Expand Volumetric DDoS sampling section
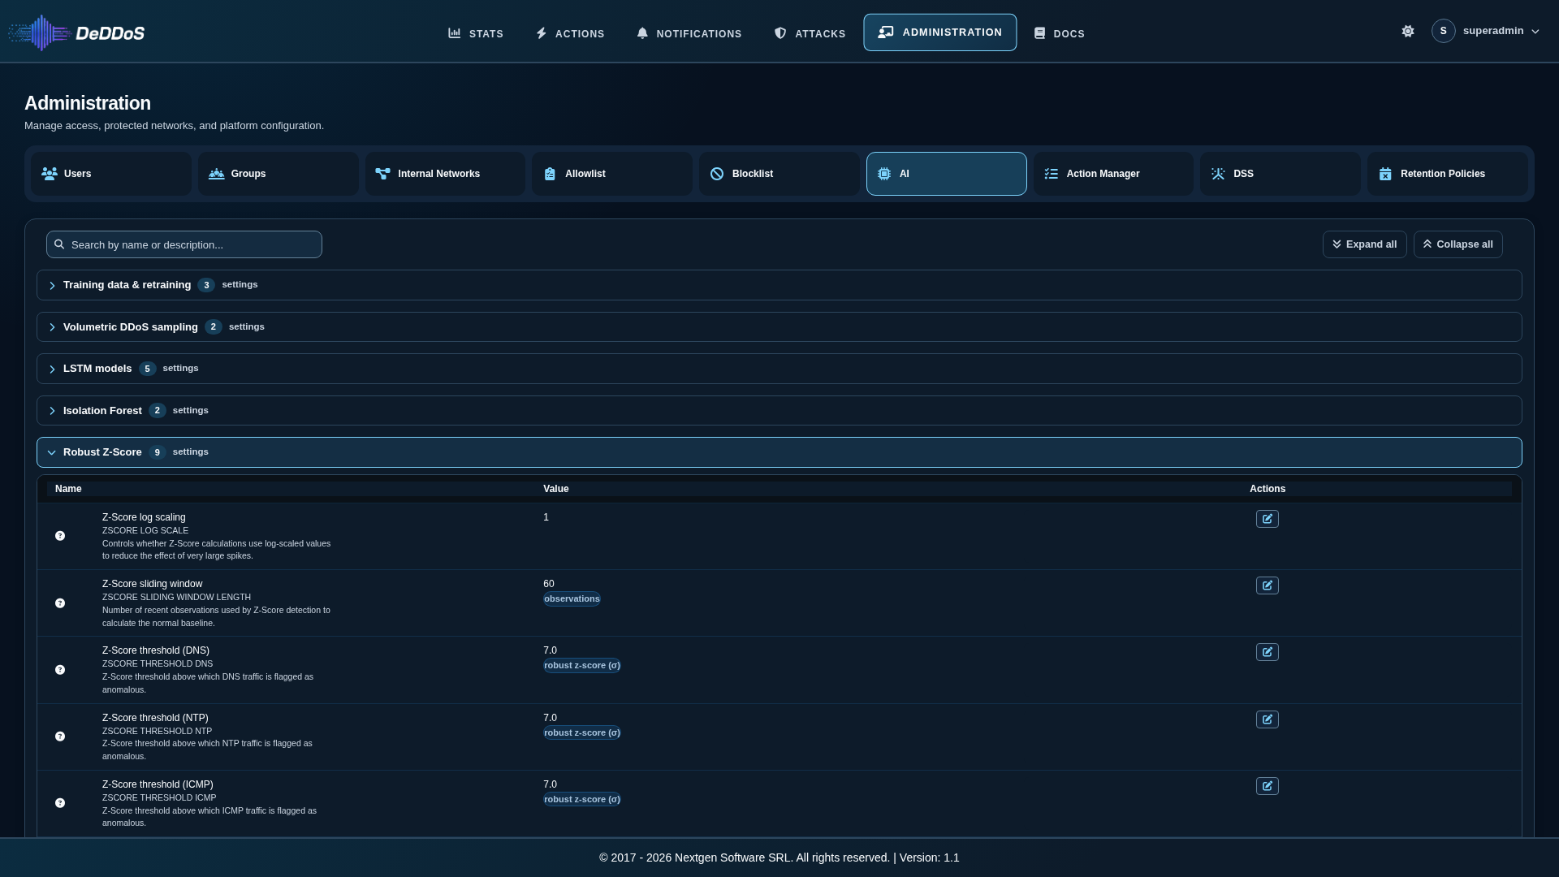The width and height of the screenshot is (1559, 877). pos(779,327)
